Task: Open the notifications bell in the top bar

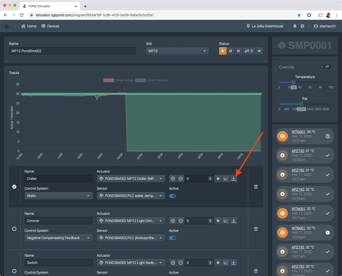Action: 295,26
